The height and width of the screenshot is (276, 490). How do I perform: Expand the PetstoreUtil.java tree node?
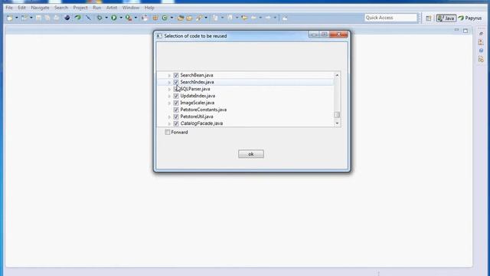pyautogui.click(x=169, y=117)
